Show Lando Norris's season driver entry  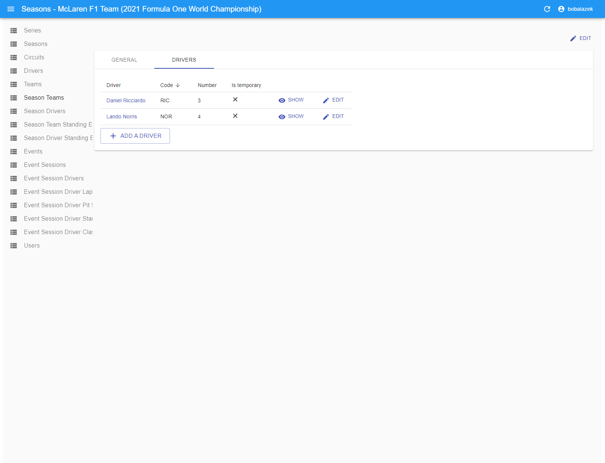point(291,116)
